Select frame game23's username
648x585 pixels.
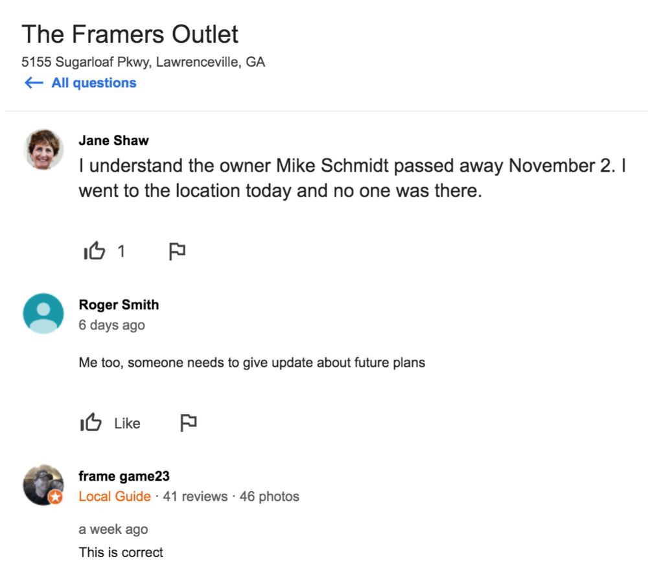coord(123,475)
